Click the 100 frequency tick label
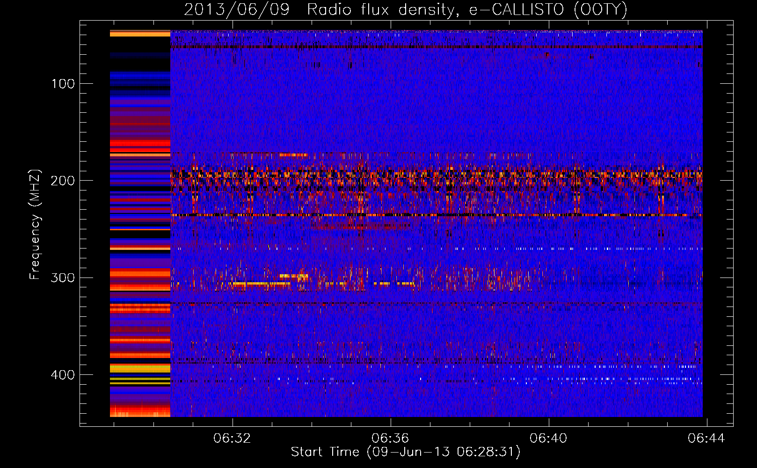 pos(63,84)
